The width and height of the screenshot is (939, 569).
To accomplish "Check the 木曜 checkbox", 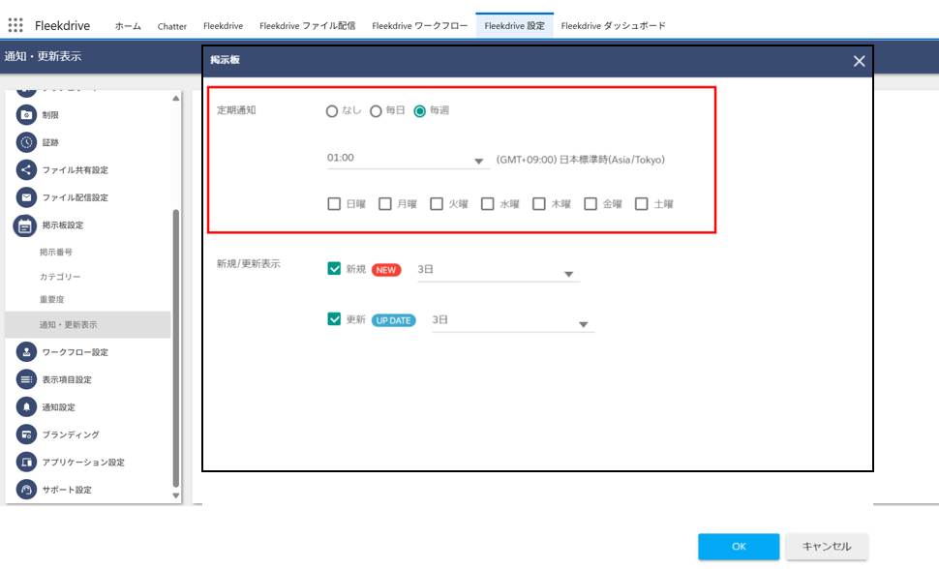I will click(x=539, y=203).
